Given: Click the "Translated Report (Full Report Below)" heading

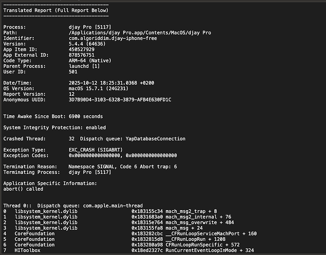Looking at the screenshot, I should (x=56, y=10).
